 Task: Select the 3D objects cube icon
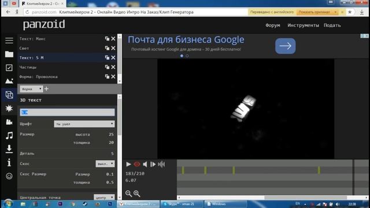pyautogui.click(x=9, y=95)
